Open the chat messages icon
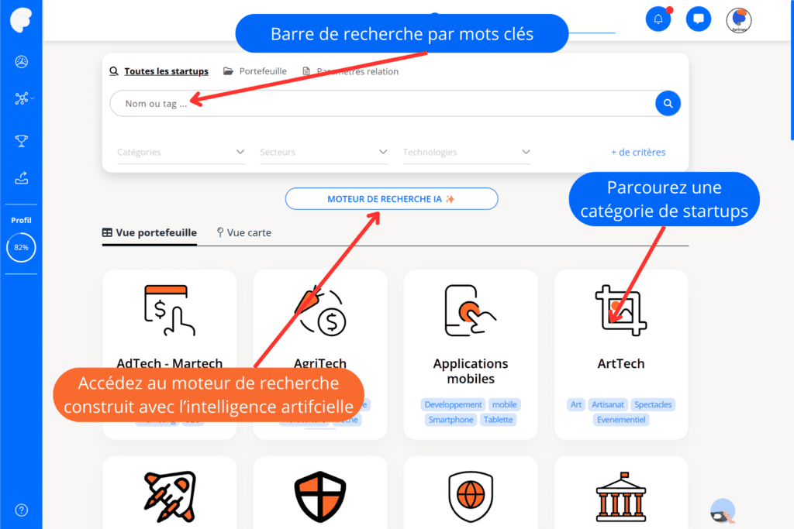This screenshot has width=794, height=529. click(x=699, y=19)
